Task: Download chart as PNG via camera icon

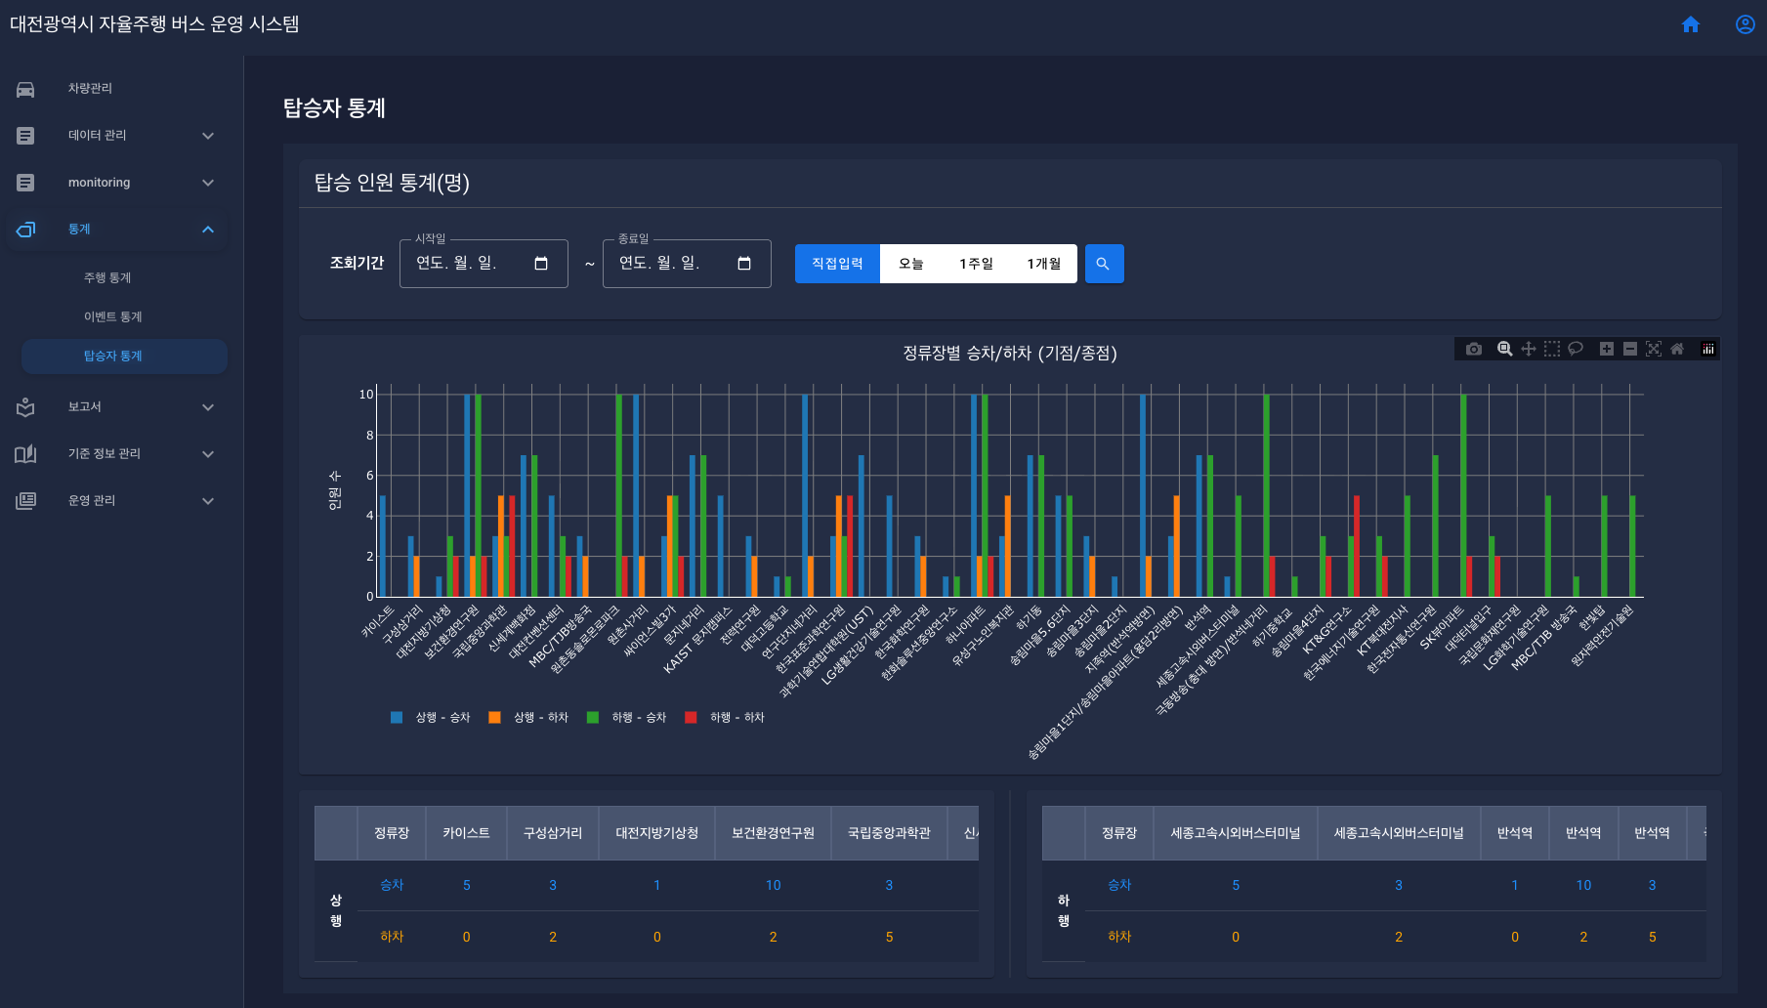Action: (1474, 349)
